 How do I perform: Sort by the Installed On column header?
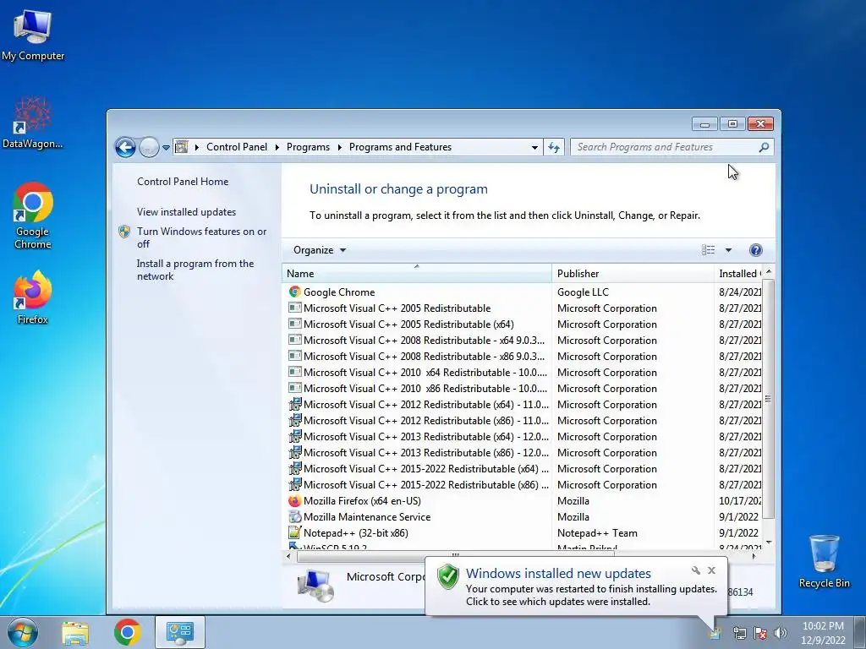tap(738, 273)
